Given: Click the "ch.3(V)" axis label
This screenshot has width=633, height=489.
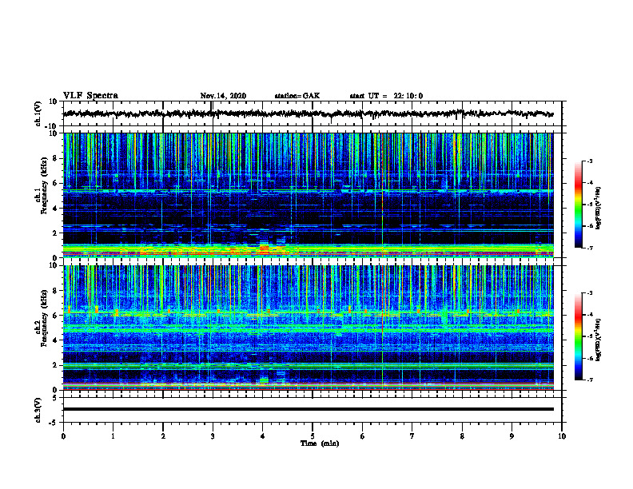Looking at the screenshot, I should pos(38,410).
